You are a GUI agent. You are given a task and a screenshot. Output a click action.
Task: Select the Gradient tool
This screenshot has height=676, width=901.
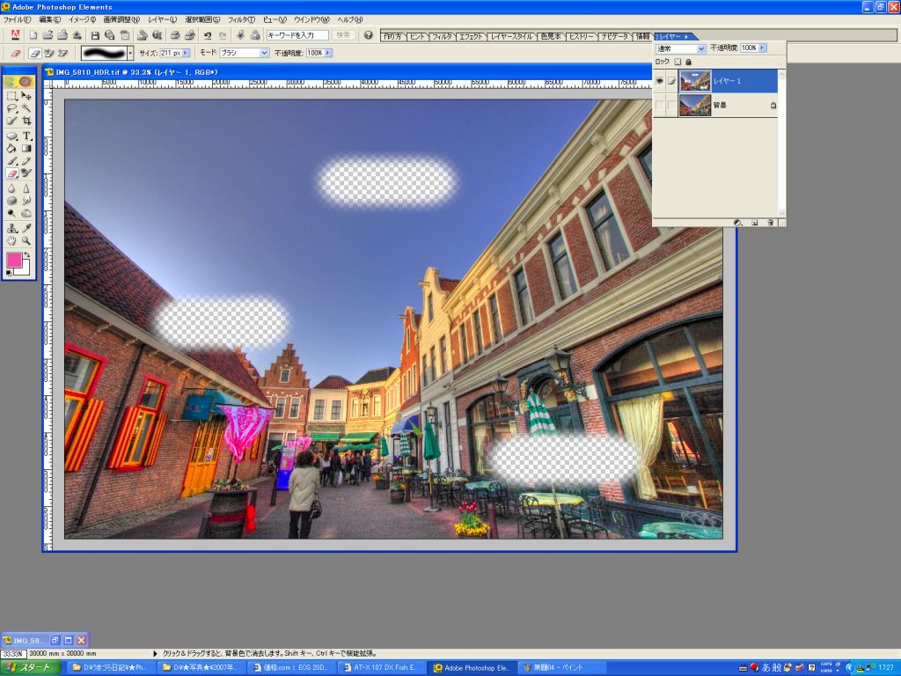click(x=26, y=148)
